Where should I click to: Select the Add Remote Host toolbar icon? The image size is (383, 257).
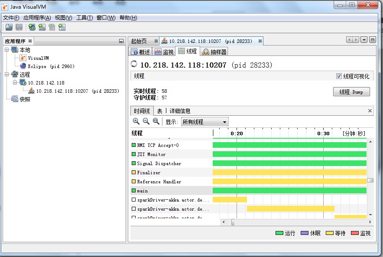tap(31, 27)
